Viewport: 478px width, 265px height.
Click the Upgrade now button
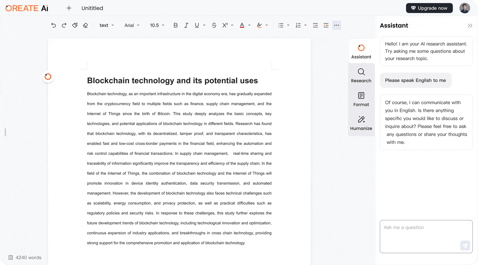[x=429, y=8]
